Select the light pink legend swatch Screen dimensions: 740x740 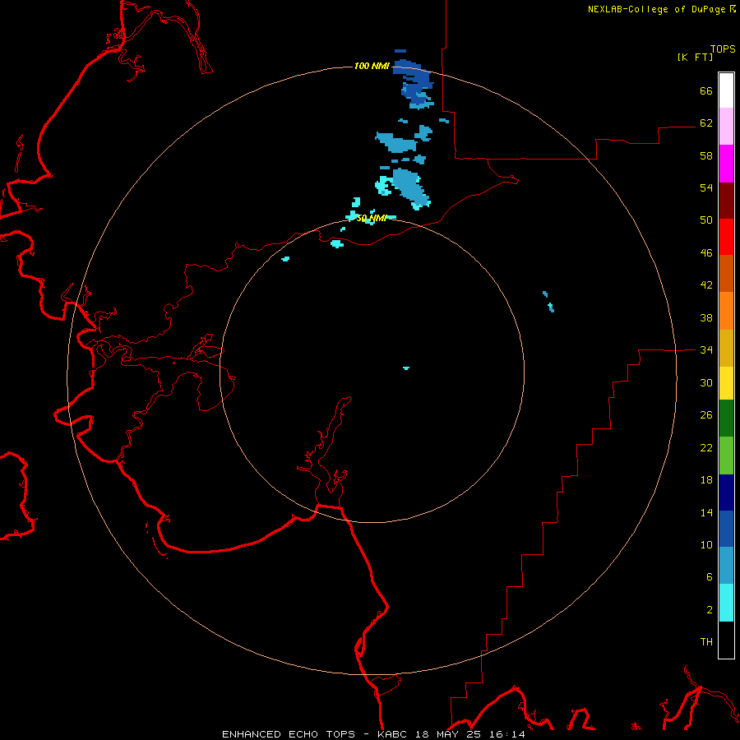point(726,127)
